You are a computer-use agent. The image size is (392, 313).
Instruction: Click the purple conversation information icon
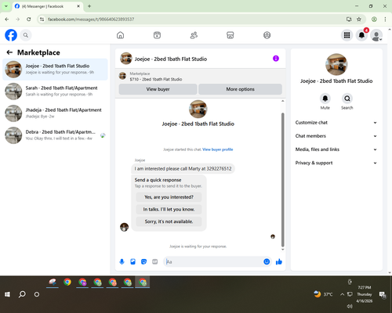276,59
